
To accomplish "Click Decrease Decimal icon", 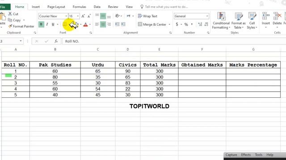I will (x=206, y=24).
